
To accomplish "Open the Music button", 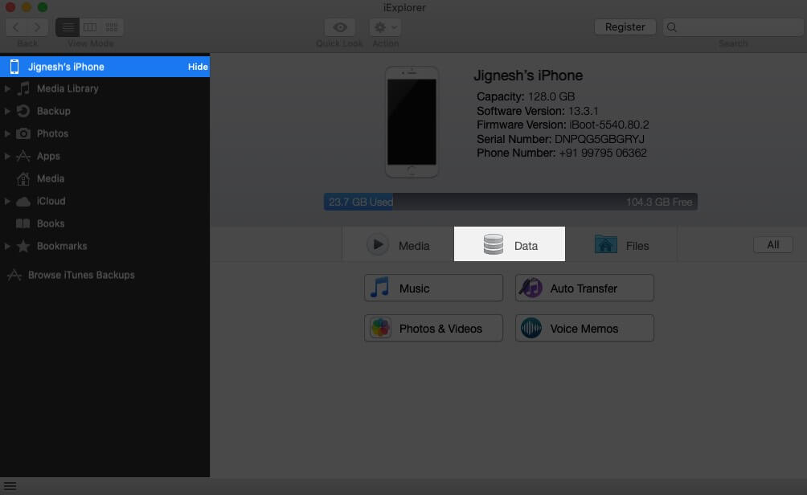I will (x=433, y=288).
